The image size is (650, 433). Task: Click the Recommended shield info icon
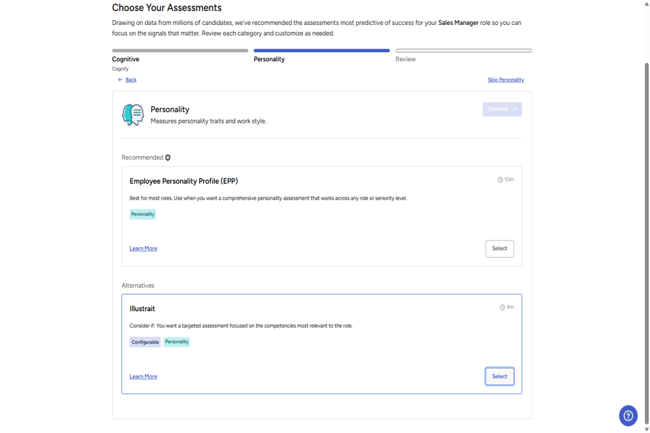[168, 157]
